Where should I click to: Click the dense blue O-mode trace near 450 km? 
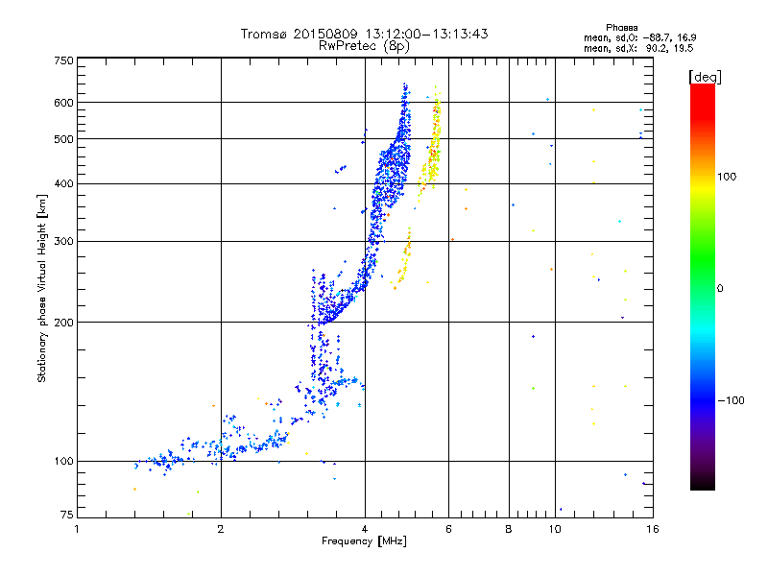point(395,161)
